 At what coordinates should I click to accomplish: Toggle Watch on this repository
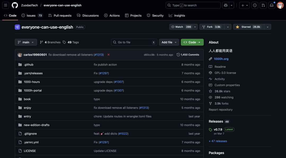coord(181,27)
